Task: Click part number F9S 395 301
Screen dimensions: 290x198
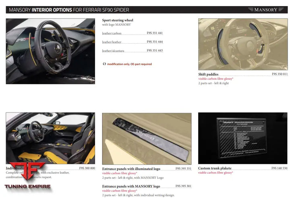Action: (184, 186)
